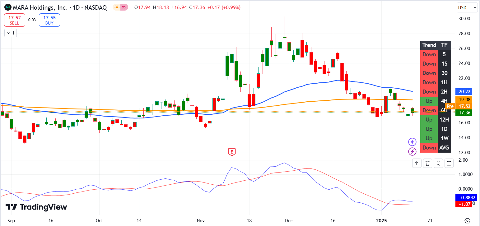The width and height of the screenshot is (480, 226).
Task: Click the TF column header
Action: pos(444,45)
